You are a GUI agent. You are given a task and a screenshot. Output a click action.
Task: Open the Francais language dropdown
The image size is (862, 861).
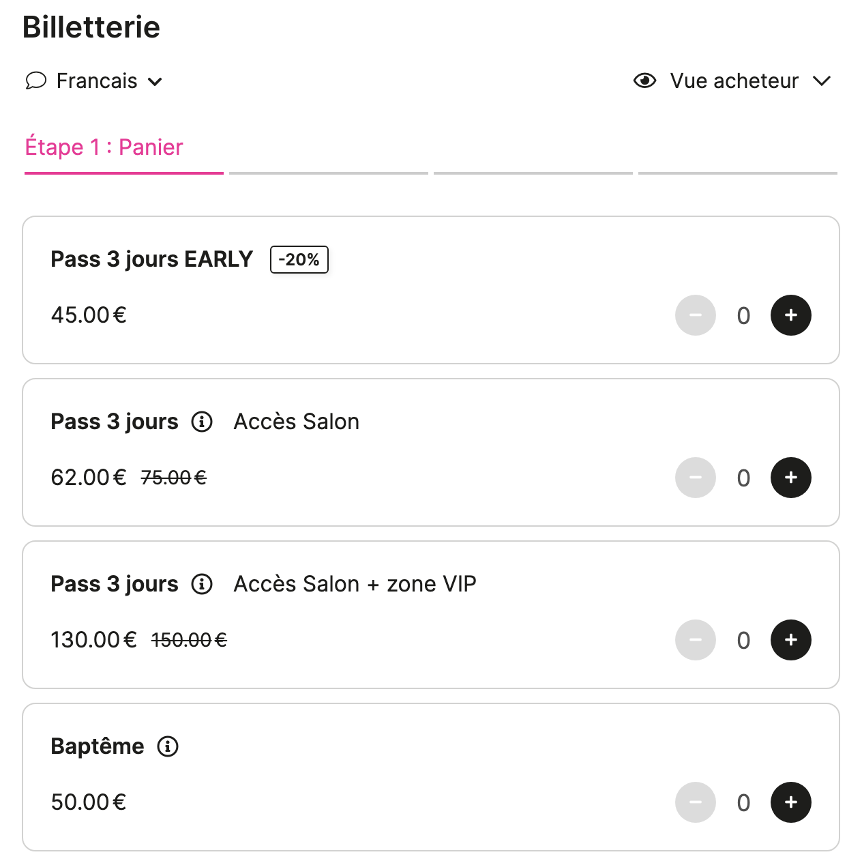pyautogui.click(x=97, y=81)
